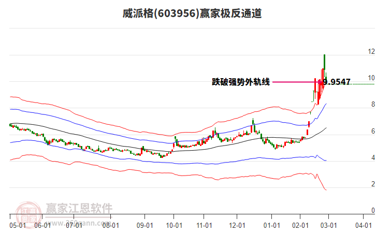
Task: Click the x-axis date 06-01
Action: tap(42, 225)
